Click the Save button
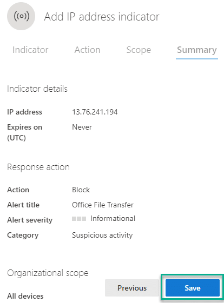 coord(193,288)
